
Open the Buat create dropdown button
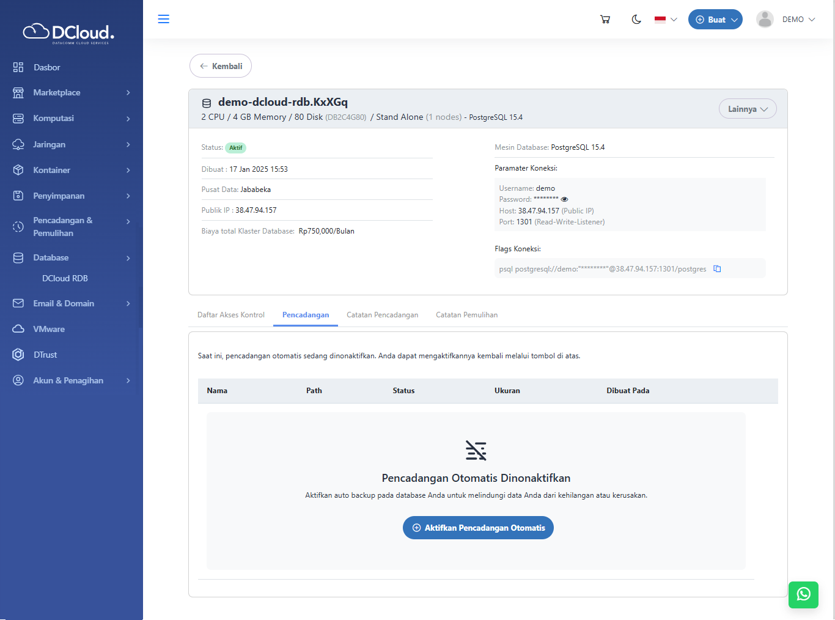coord(715,20)
